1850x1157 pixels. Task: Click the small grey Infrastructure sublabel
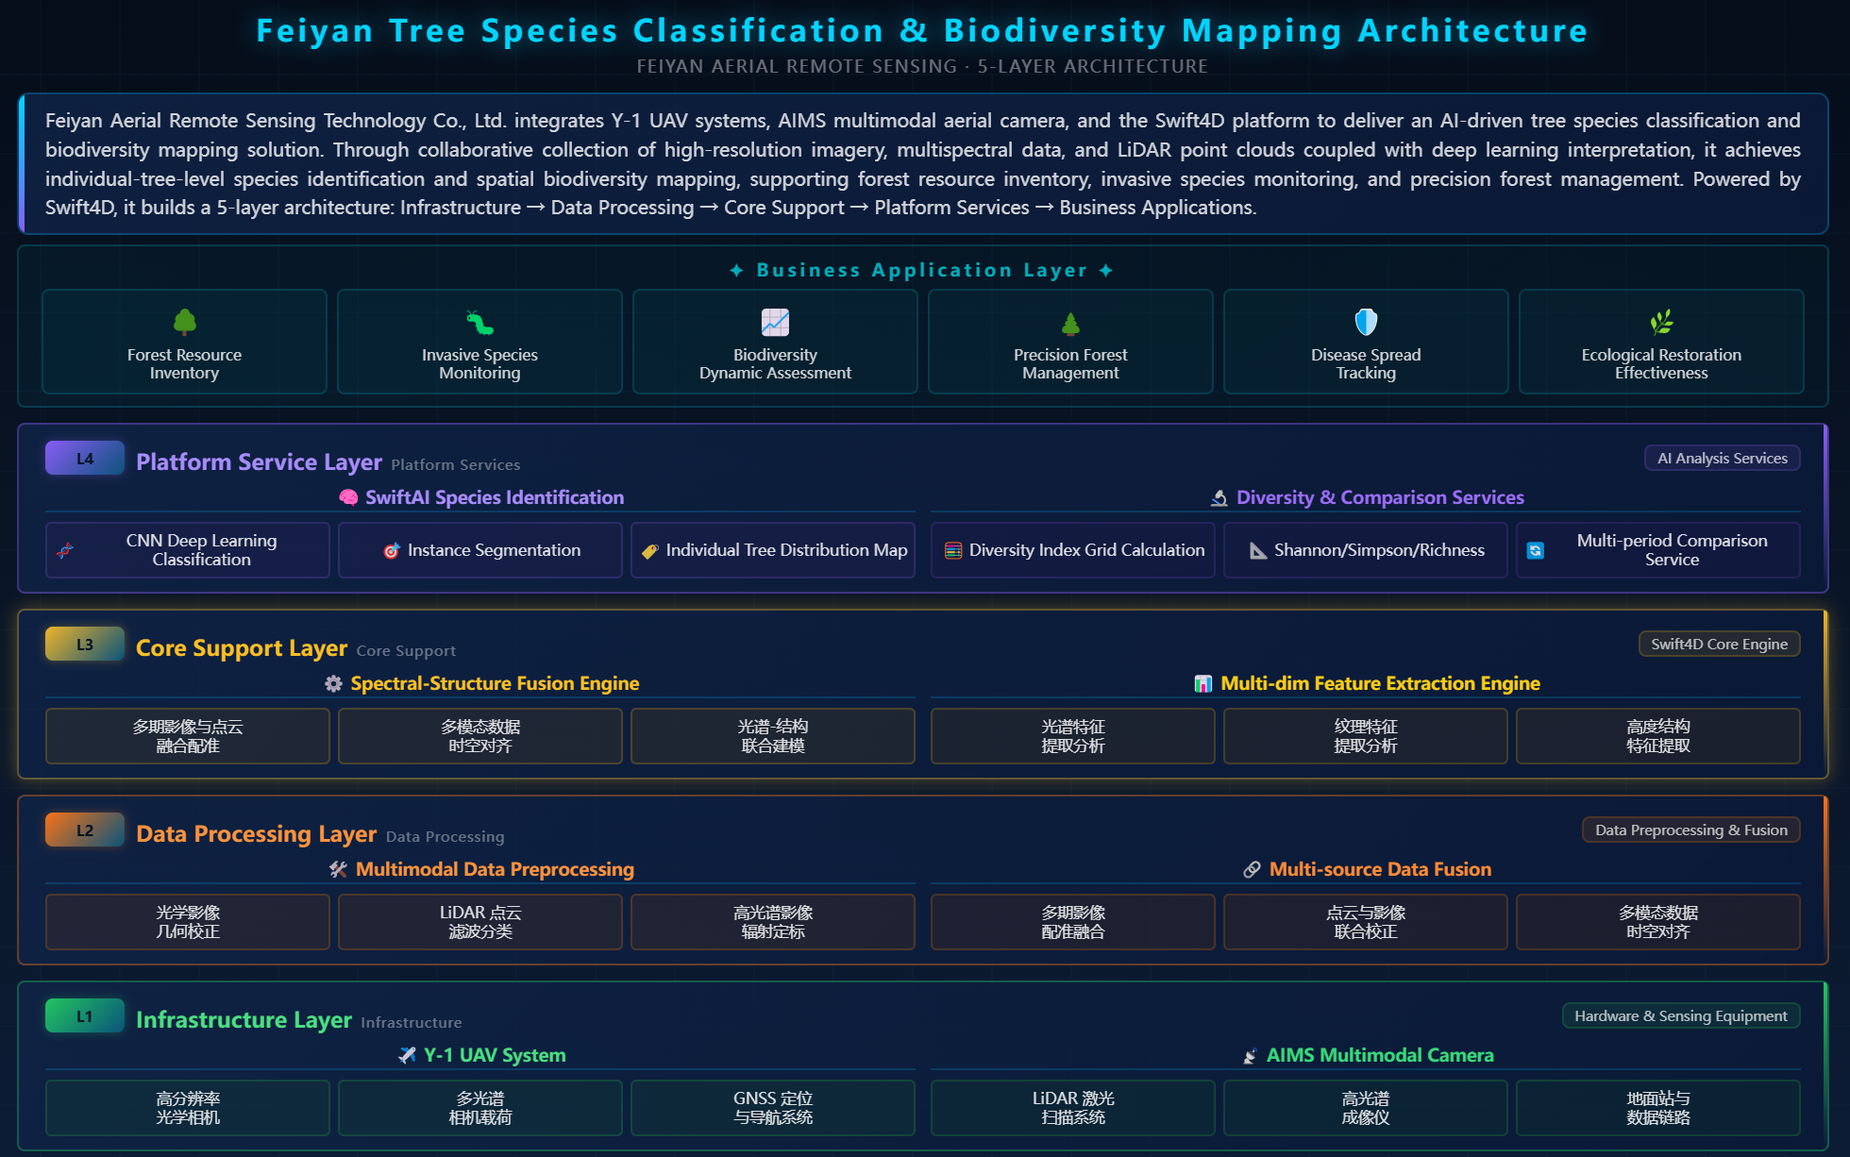coord(412,1022)
